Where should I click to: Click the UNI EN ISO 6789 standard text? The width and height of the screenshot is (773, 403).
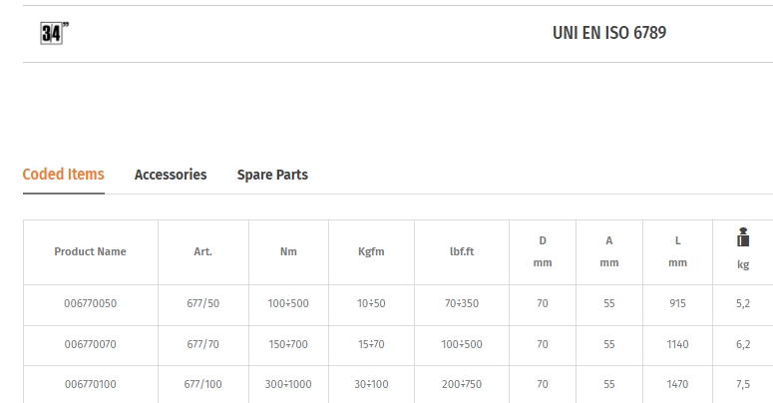coord(609,33)
